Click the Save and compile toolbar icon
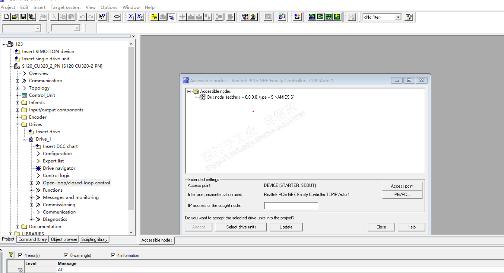Image resolution: width=504 pixels, height=273 pixels. (x=32, y=17)
